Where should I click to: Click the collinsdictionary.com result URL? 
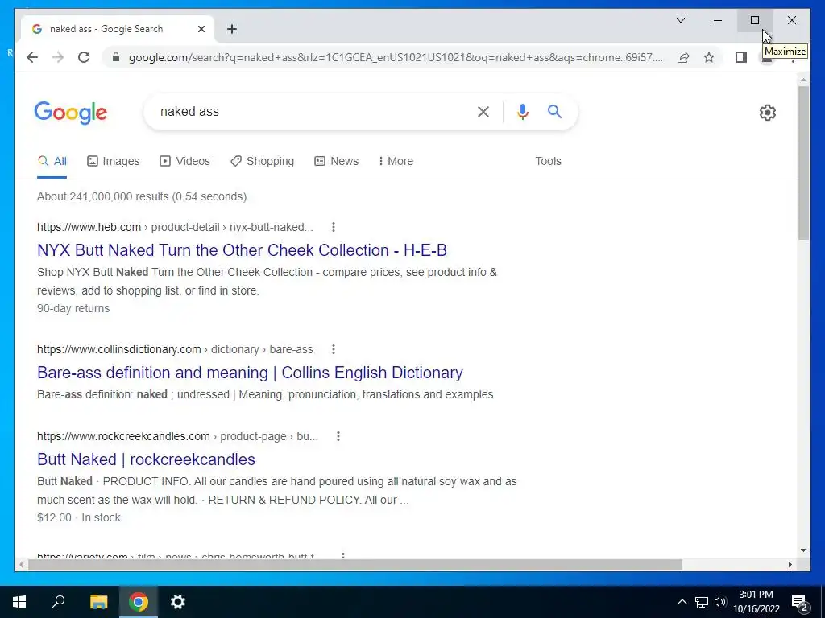click(175, 349)
